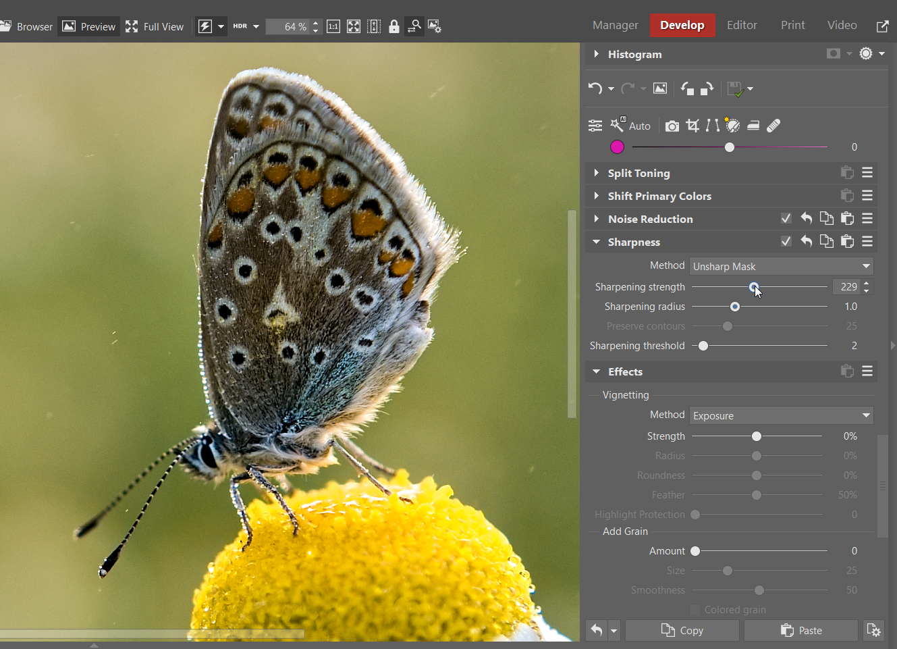This screenshot has height=649, width=897.
Task: Click the 1:1 zoom ratio icon
Action: click(x=333, y=26)
